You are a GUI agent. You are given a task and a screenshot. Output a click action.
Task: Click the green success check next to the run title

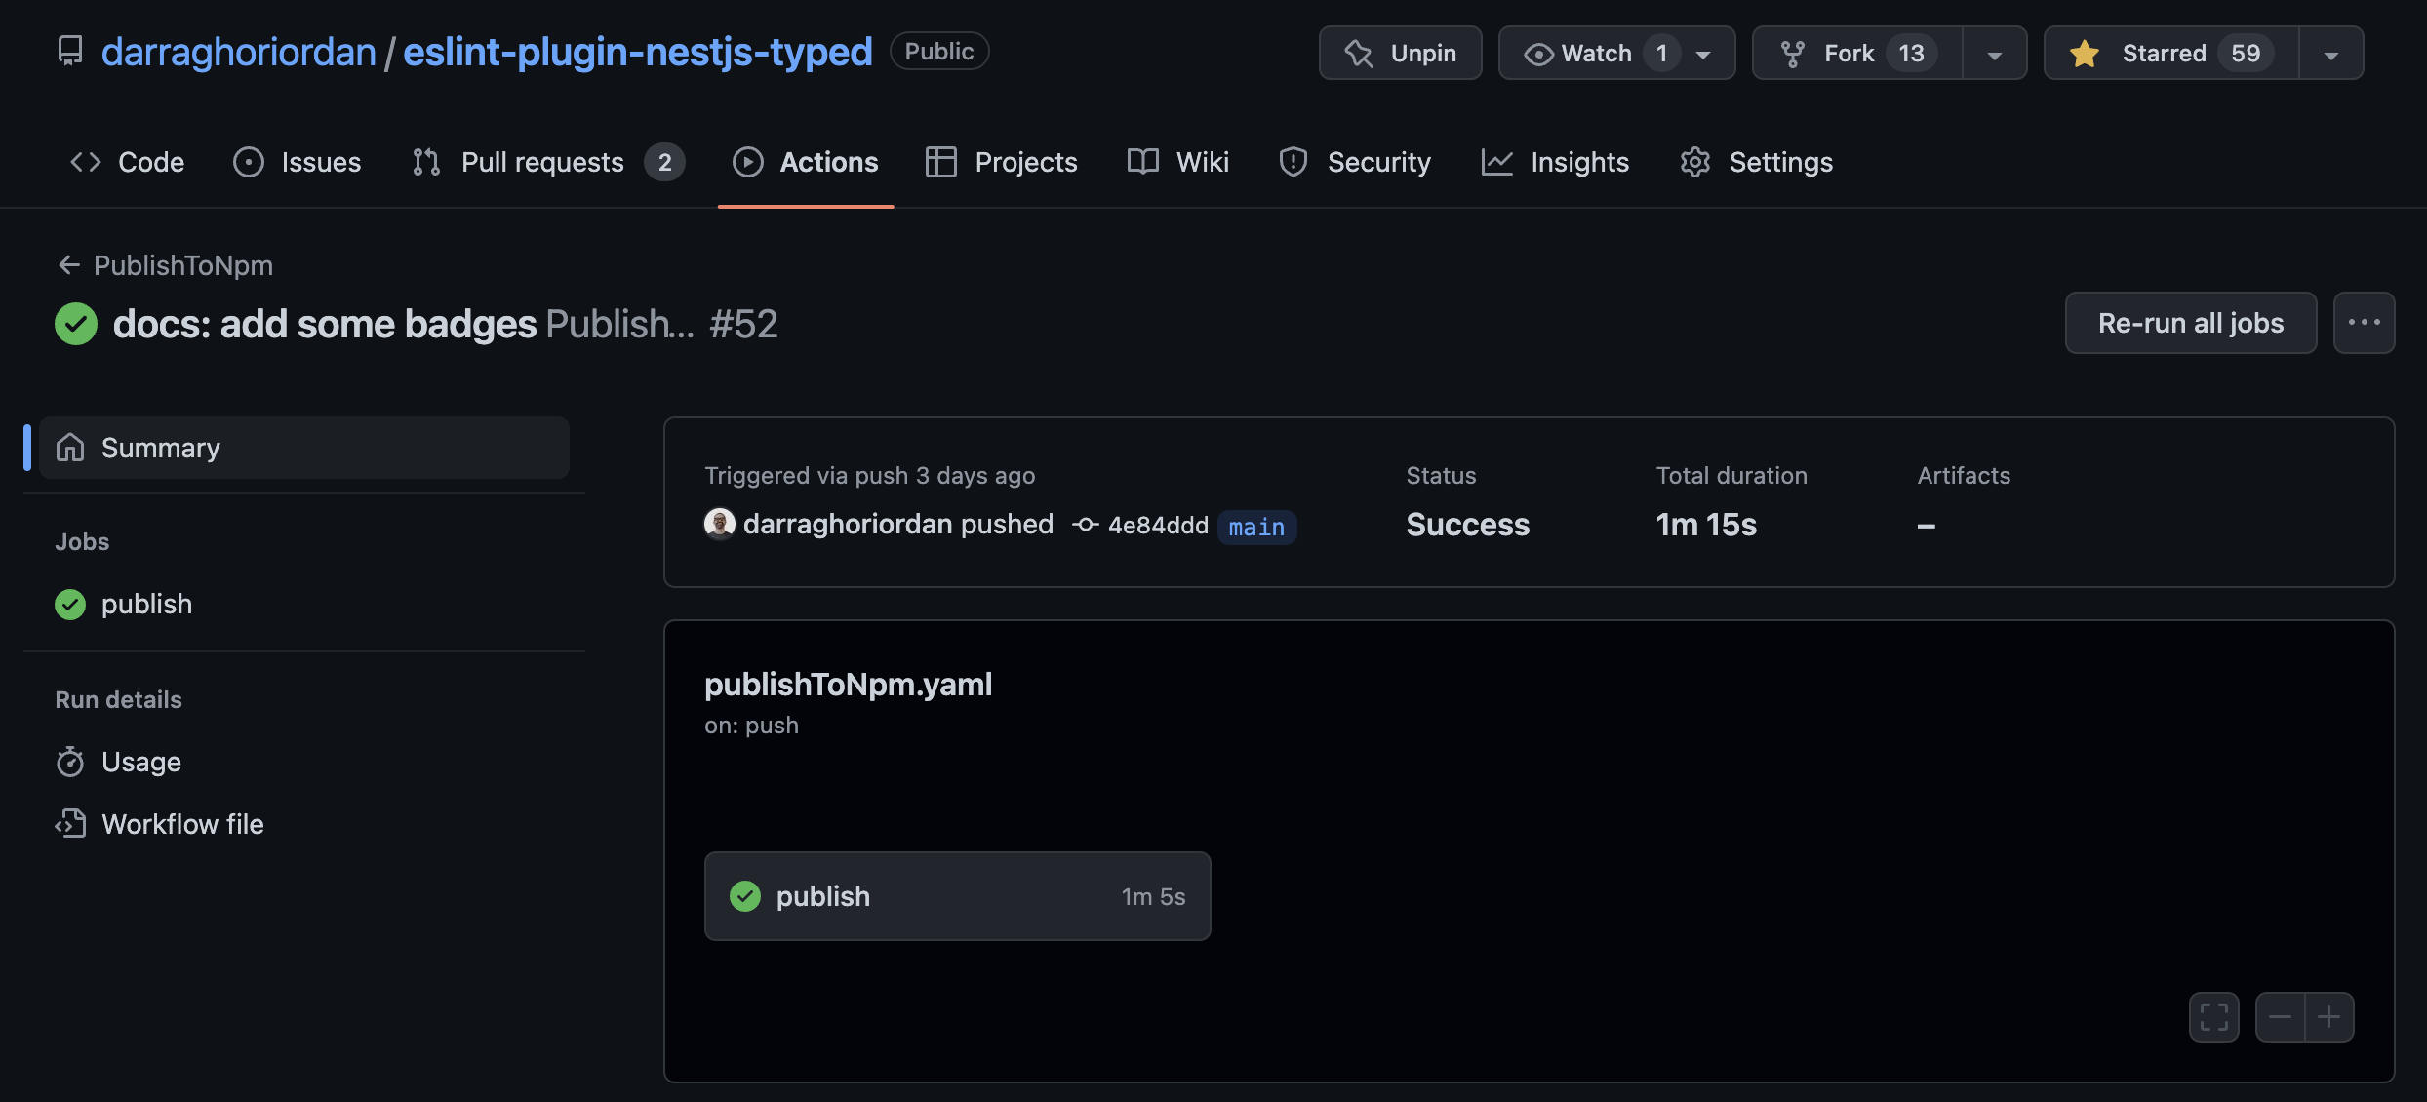76,324
